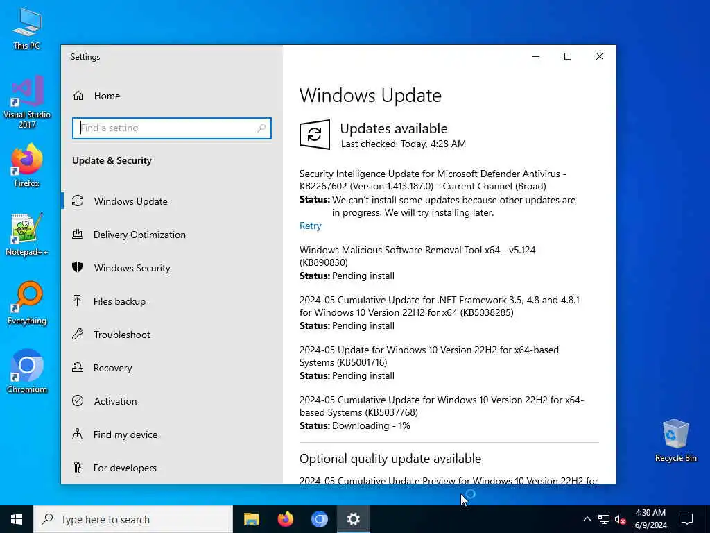Open Windows Security page

point(132,268)
